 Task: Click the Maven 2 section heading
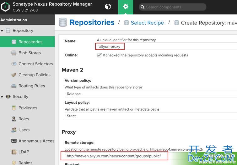[73, 70]
